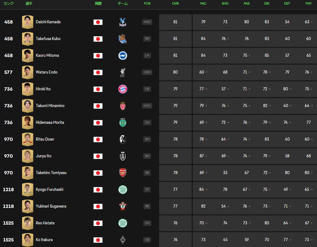Viewport: 317px width, 247px height.
Task: Click the Crystal Palace club crest
Action: pos(123,22)
